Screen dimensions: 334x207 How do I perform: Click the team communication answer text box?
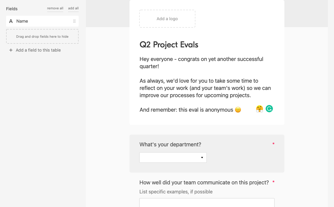tap(207, 202)
